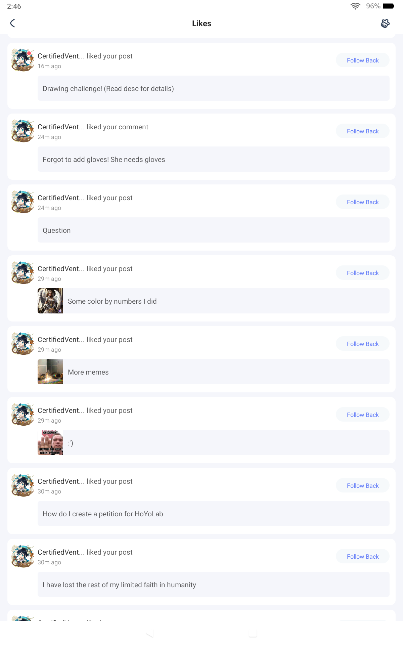403x645 pixels.
Task: Open Forgot to add gloves comment
Action: coord(214,159)
